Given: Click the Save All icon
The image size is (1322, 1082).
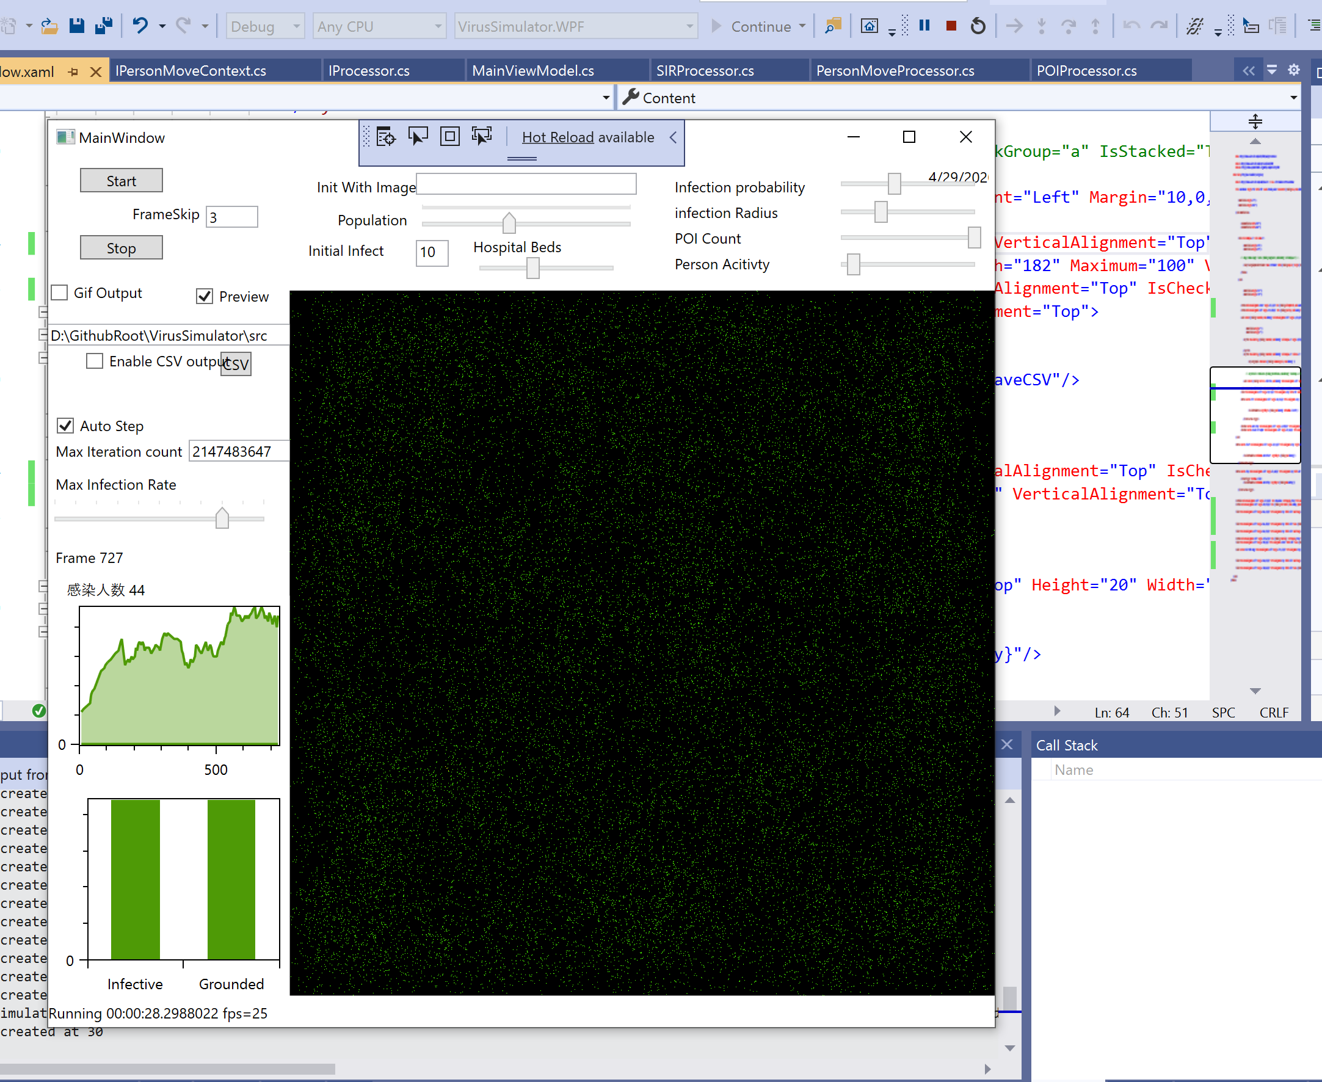Looking at the screenshot, I should (103, 26).
